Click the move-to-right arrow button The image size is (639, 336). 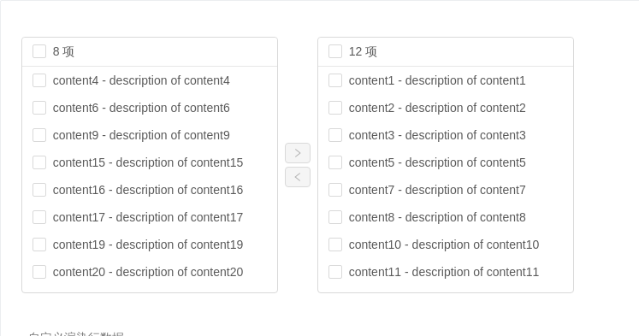tap(298, 153)
